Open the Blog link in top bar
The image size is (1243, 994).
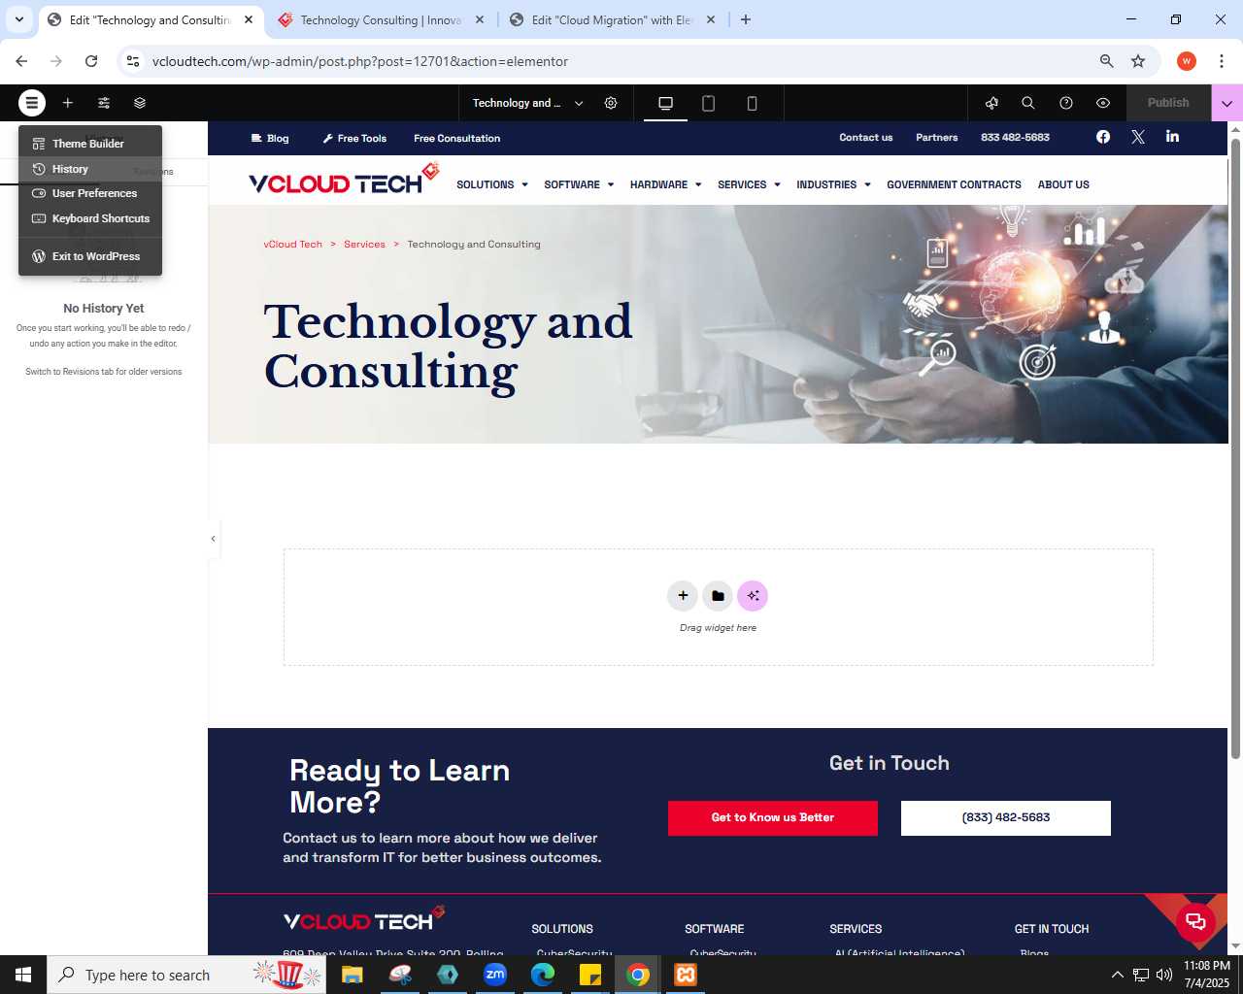pyautogui.click(x=270, y=139)
